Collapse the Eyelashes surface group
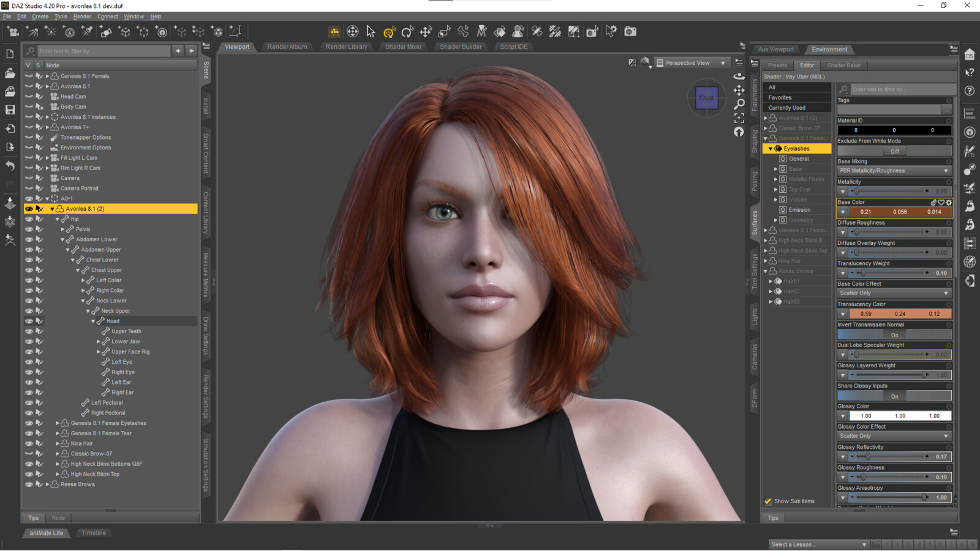The height and width of the screenshot is (551, 980). tap(771, 149)
